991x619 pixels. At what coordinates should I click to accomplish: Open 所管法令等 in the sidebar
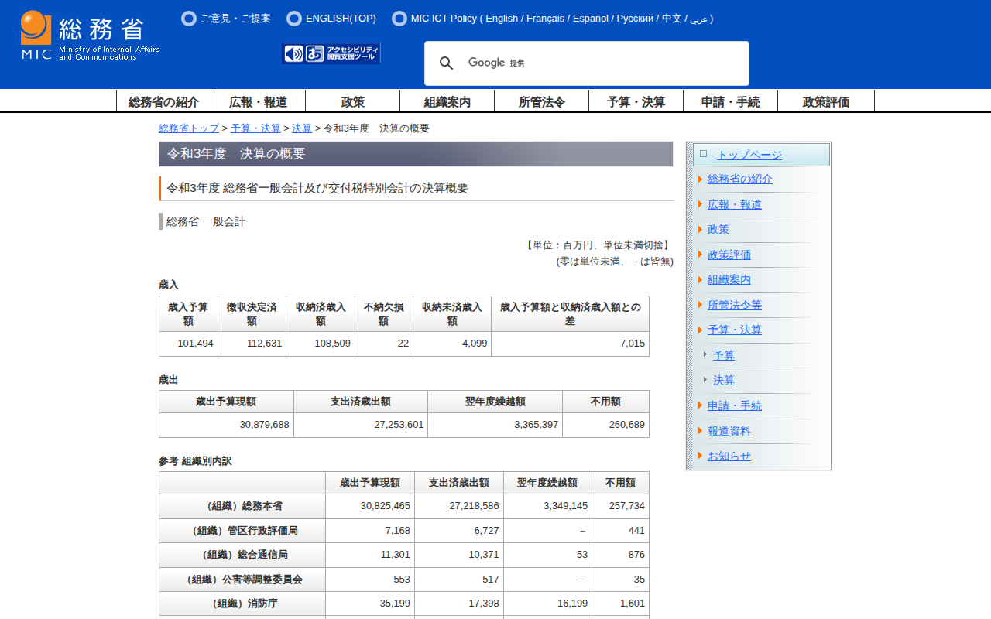(734, 305)
